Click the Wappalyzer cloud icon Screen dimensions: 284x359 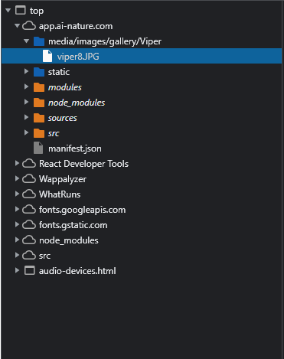29,179
